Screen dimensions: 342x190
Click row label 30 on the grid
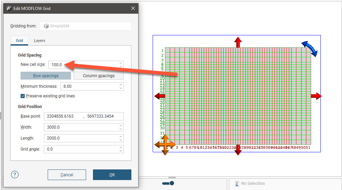coord(162,128)
